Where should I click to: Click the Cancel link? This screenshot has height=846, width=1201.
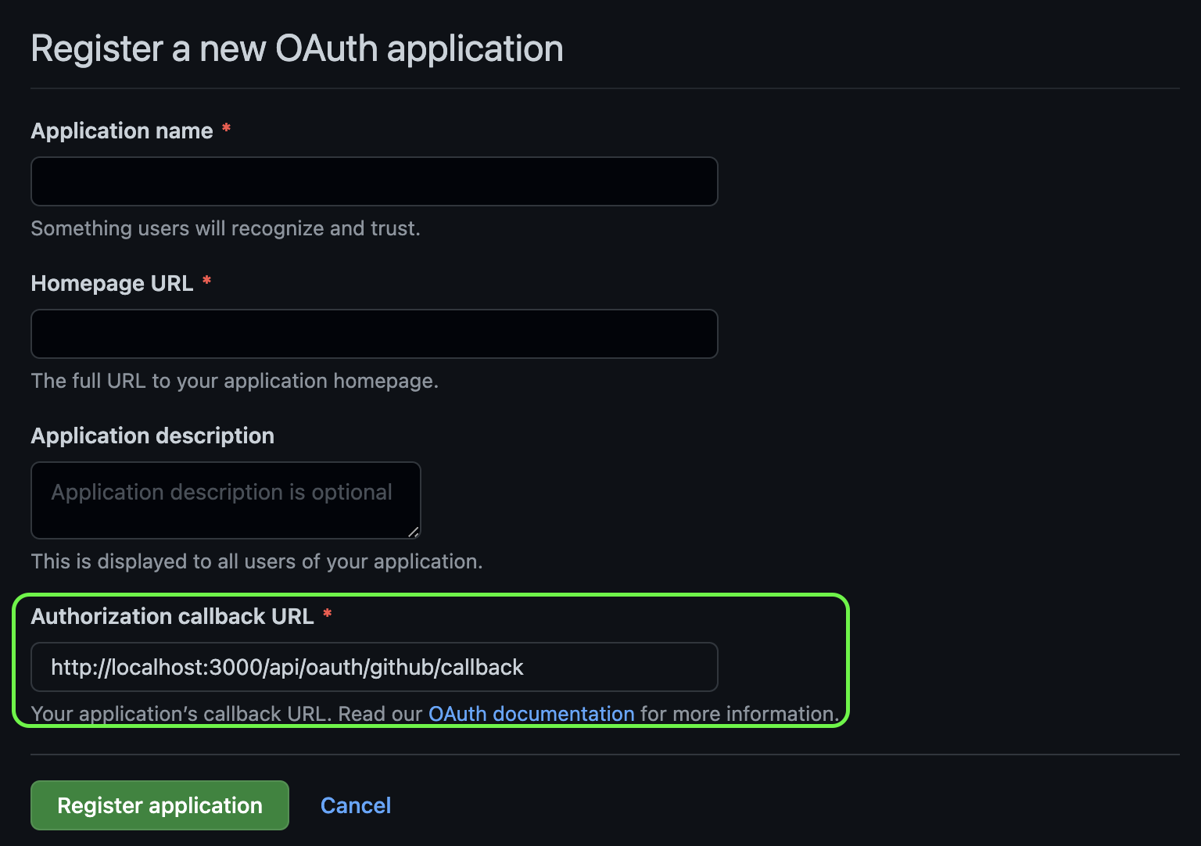click(356, 805)
